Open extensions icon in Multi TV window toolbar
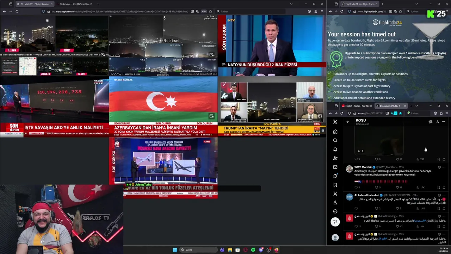Viewport: 451px width, 254px height. coord(316,11)
